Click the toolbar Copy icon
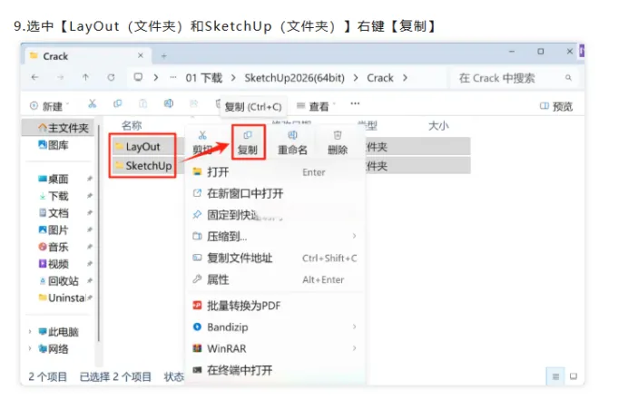This screenshot has height=409, width=628. pos(117,104)
